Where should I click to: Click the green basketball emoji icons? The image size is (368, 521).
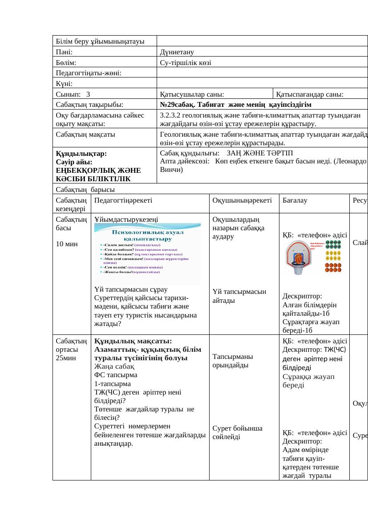pos(333,244)
